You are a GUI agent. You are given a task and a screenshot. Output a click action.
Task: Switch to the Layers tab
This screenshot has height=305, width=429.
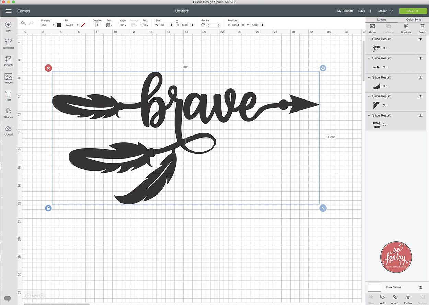pos(381,20)
